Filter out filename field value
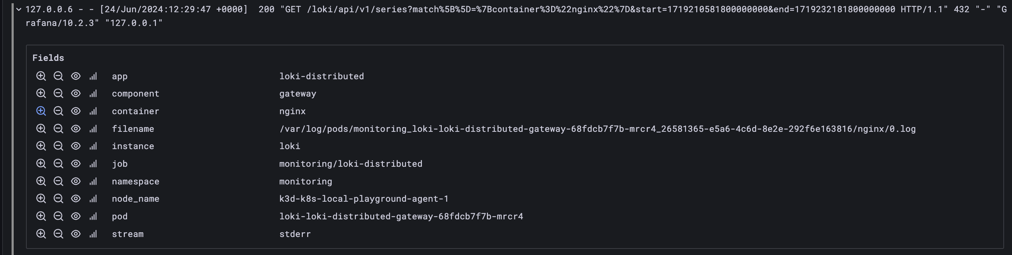The image size is (1012, 255). coord(58,129)
